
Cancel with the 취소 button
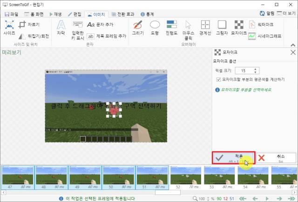pyautogui.click(x=276, y=158)
